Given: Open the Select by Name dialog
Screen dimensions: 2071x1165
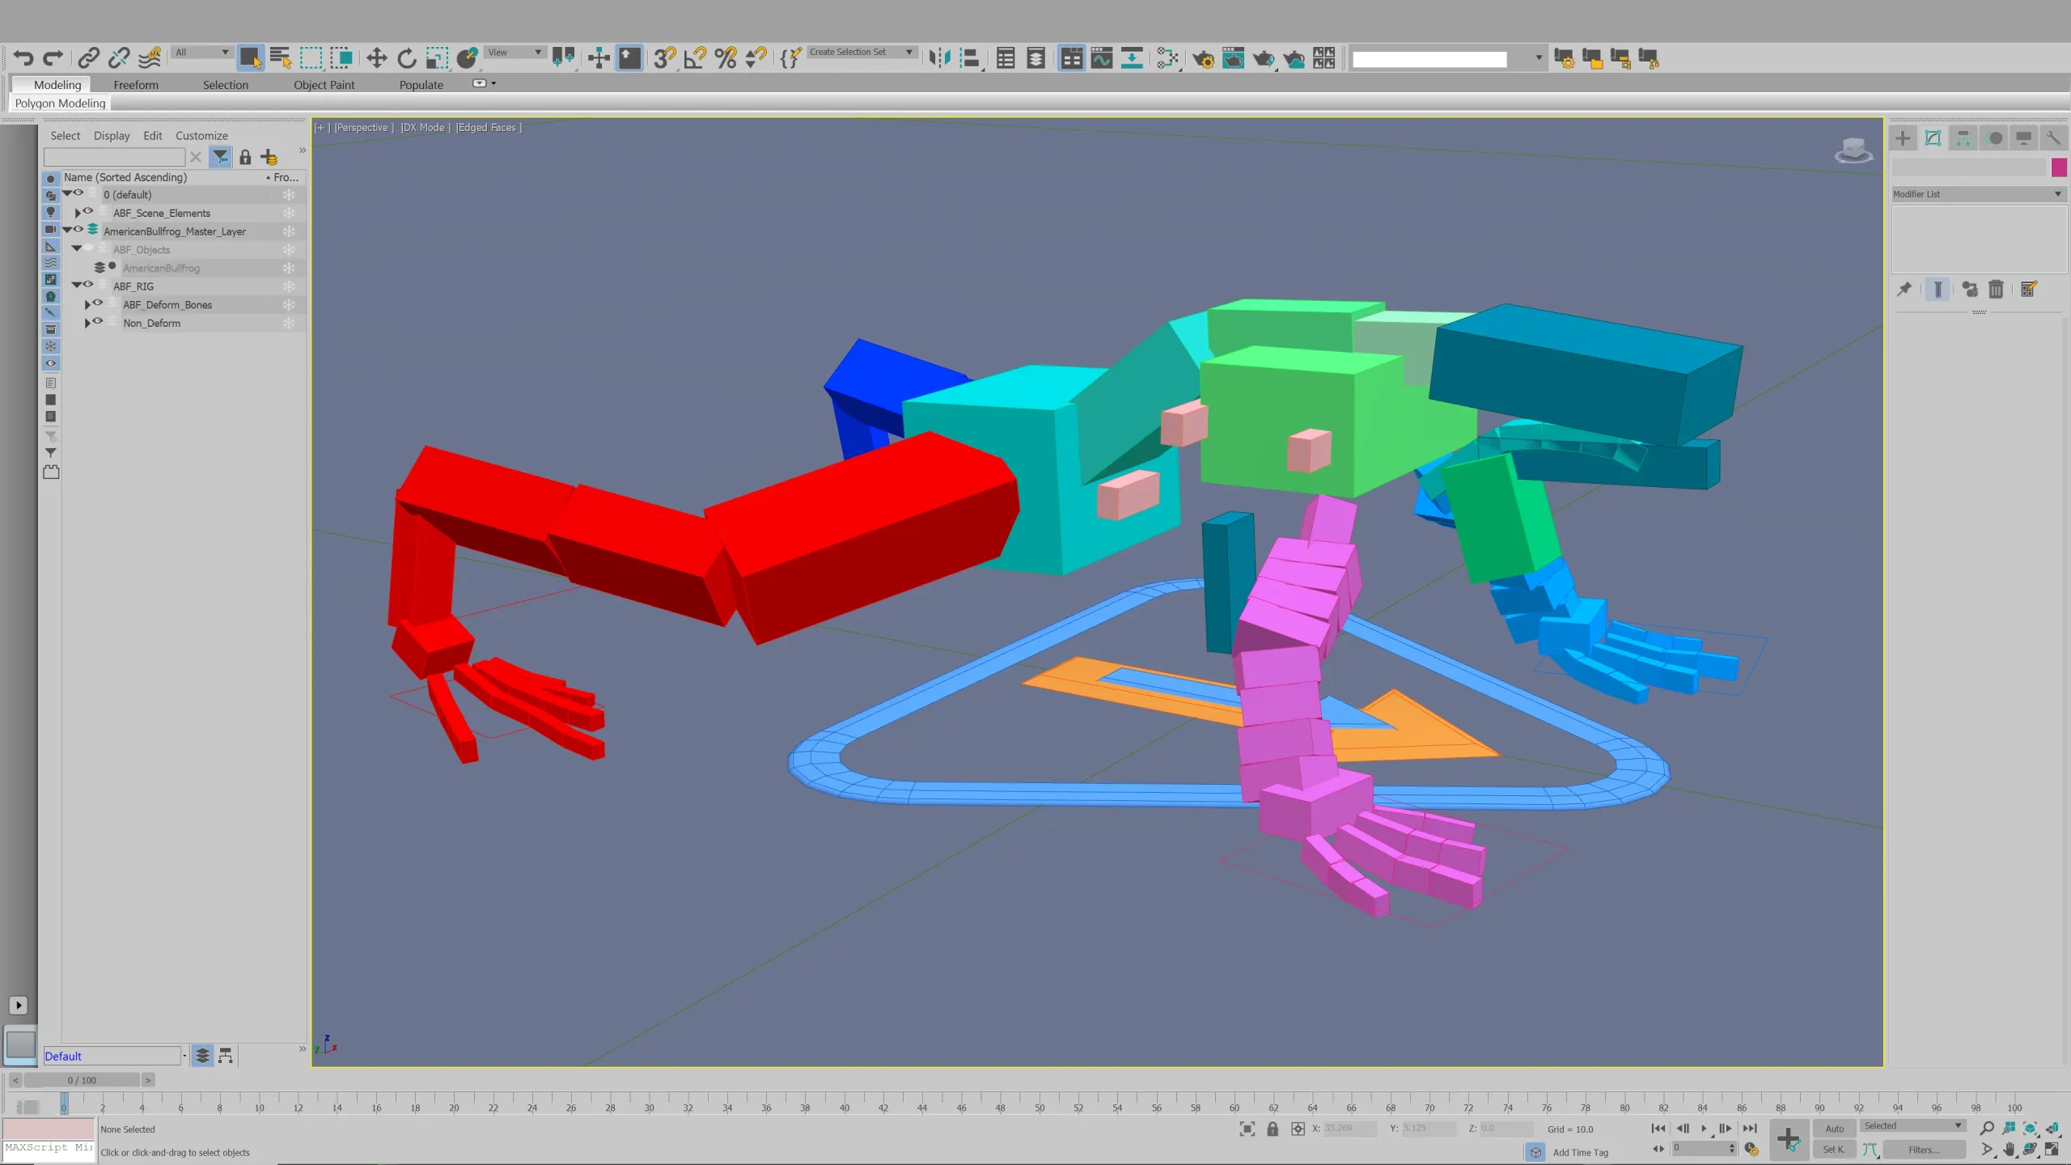Looking at the screenshot, I should tap(280, 57).
